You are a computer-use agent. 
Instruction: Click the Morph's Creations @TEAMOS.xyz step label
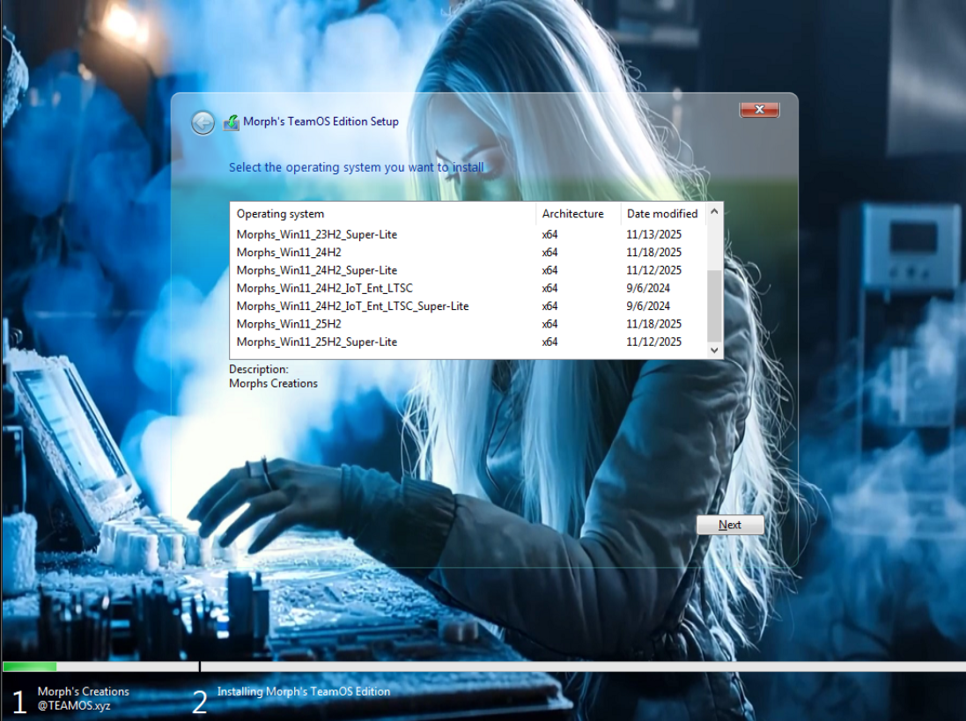pyautogui.click(x=83, y=699)
